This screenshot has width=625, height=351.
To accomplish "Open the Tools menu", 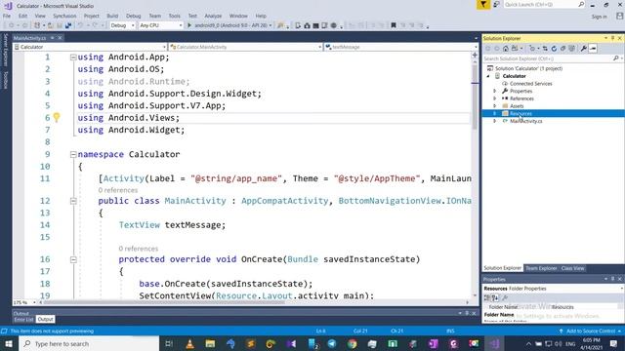I will click(174, 16).
